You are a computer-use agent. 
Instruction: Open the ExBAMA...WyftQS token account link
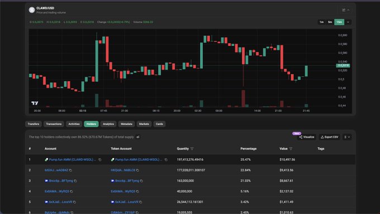click(123, 192)
